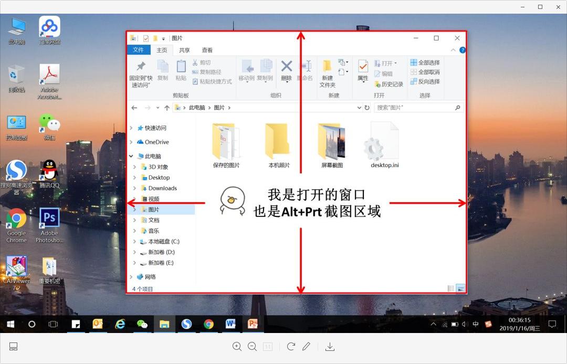Viewport: 567px width, 364px height.
Task: Collapse the 此电脑 tree node
Action: [131, 155]
